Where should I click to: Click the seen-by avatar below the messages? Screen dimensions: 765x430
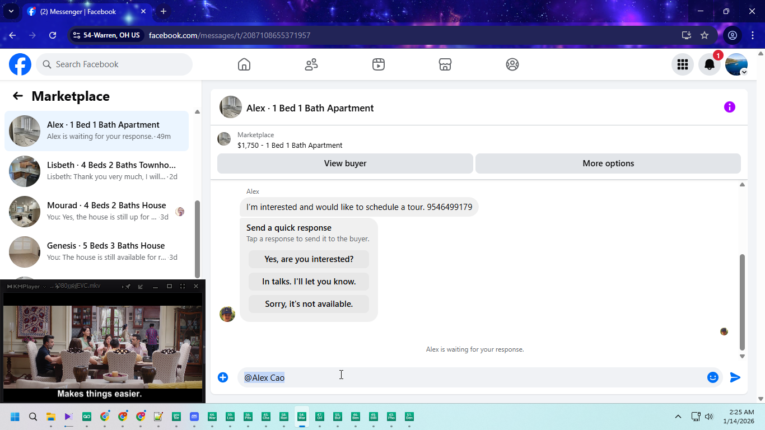pos(724,331)
